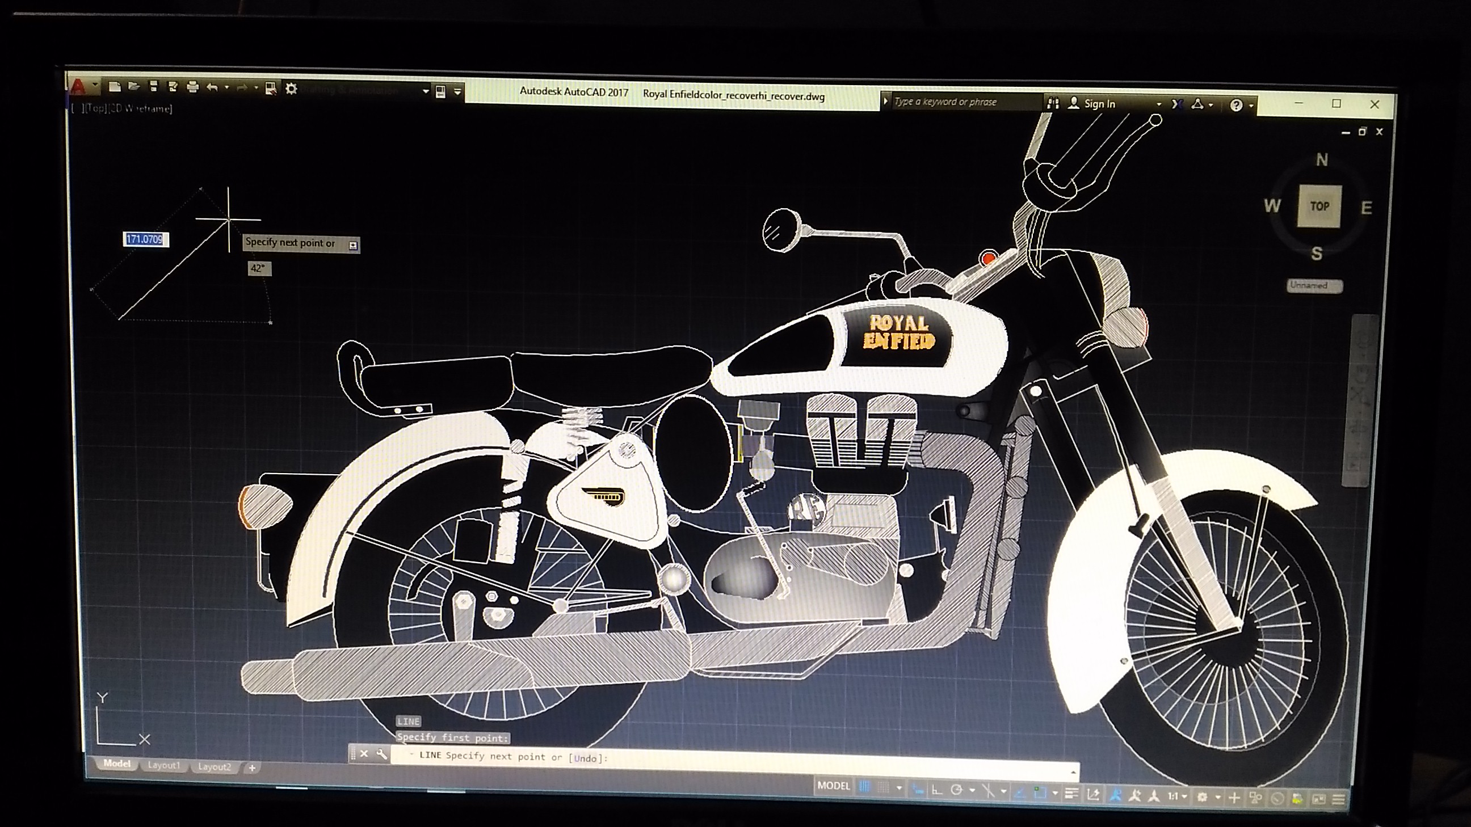Switch to the Layout1 tab
Image resolution: width=1471 pixels, height=827 pixels.
point(163,765)
